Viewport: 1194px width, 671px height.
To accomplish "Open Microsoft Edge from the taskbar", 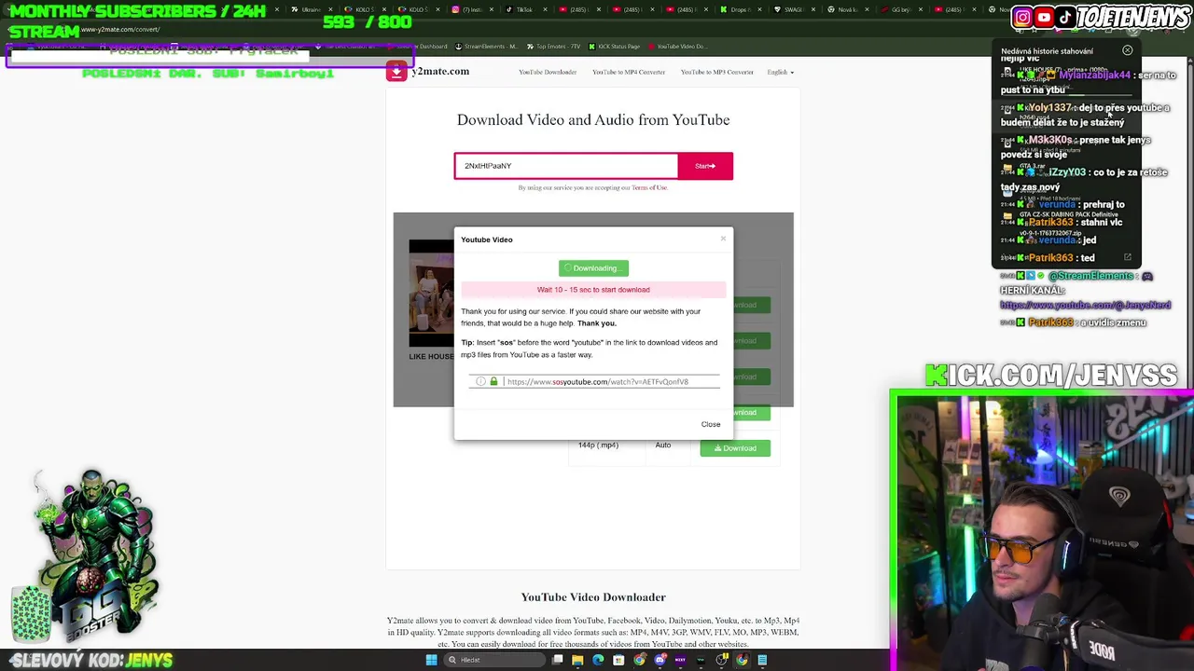I will pyautogui.click(x=598, y=660).
